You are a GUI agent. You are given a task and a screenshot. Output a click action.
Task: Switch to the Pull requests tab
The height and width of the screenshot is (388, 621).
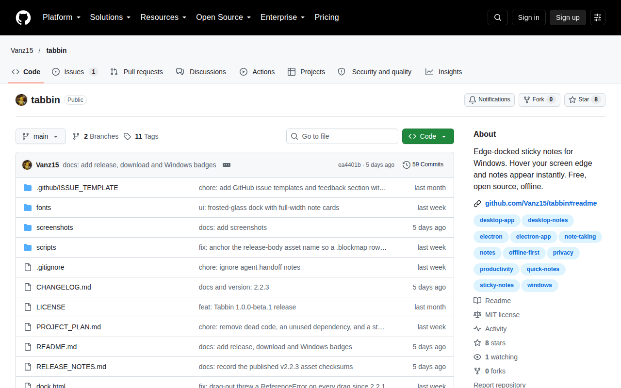click(136, 72)
